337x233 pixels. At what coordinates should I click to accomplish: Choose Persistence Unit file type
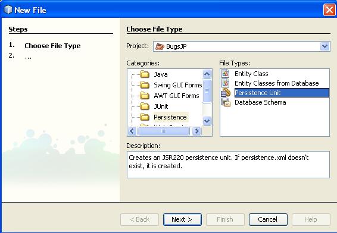coord(282,93)
